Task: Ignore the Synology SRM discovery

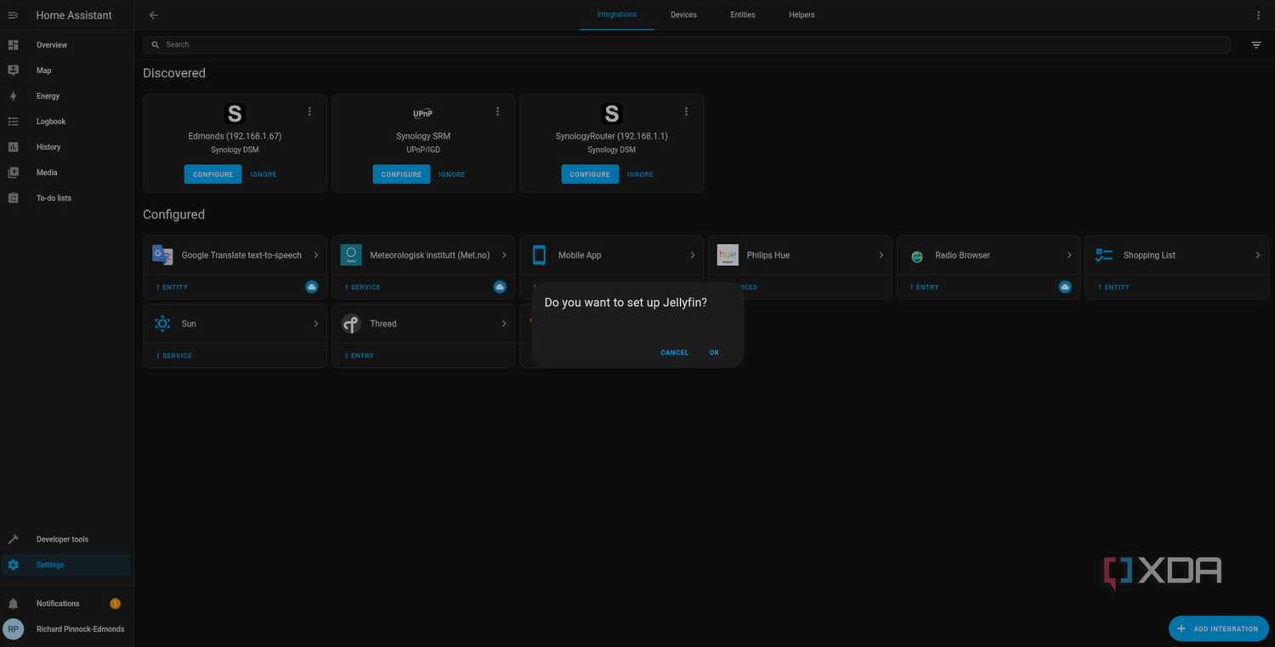Action: [451, 174]
